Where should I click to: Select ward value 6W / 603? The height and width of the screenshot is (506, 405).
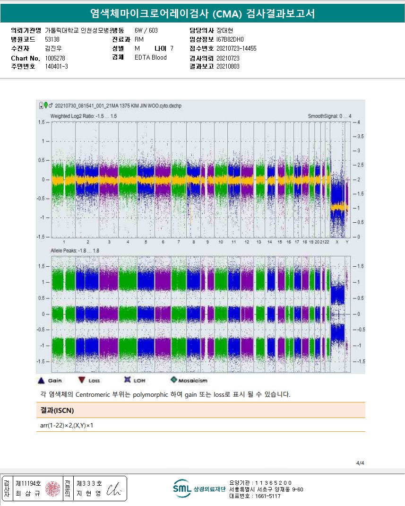pyautogui.click(x=146, y=30)
